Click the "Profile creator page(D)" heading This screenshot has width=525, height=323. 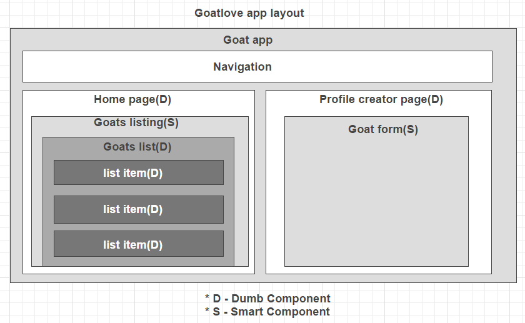point(381,99)
